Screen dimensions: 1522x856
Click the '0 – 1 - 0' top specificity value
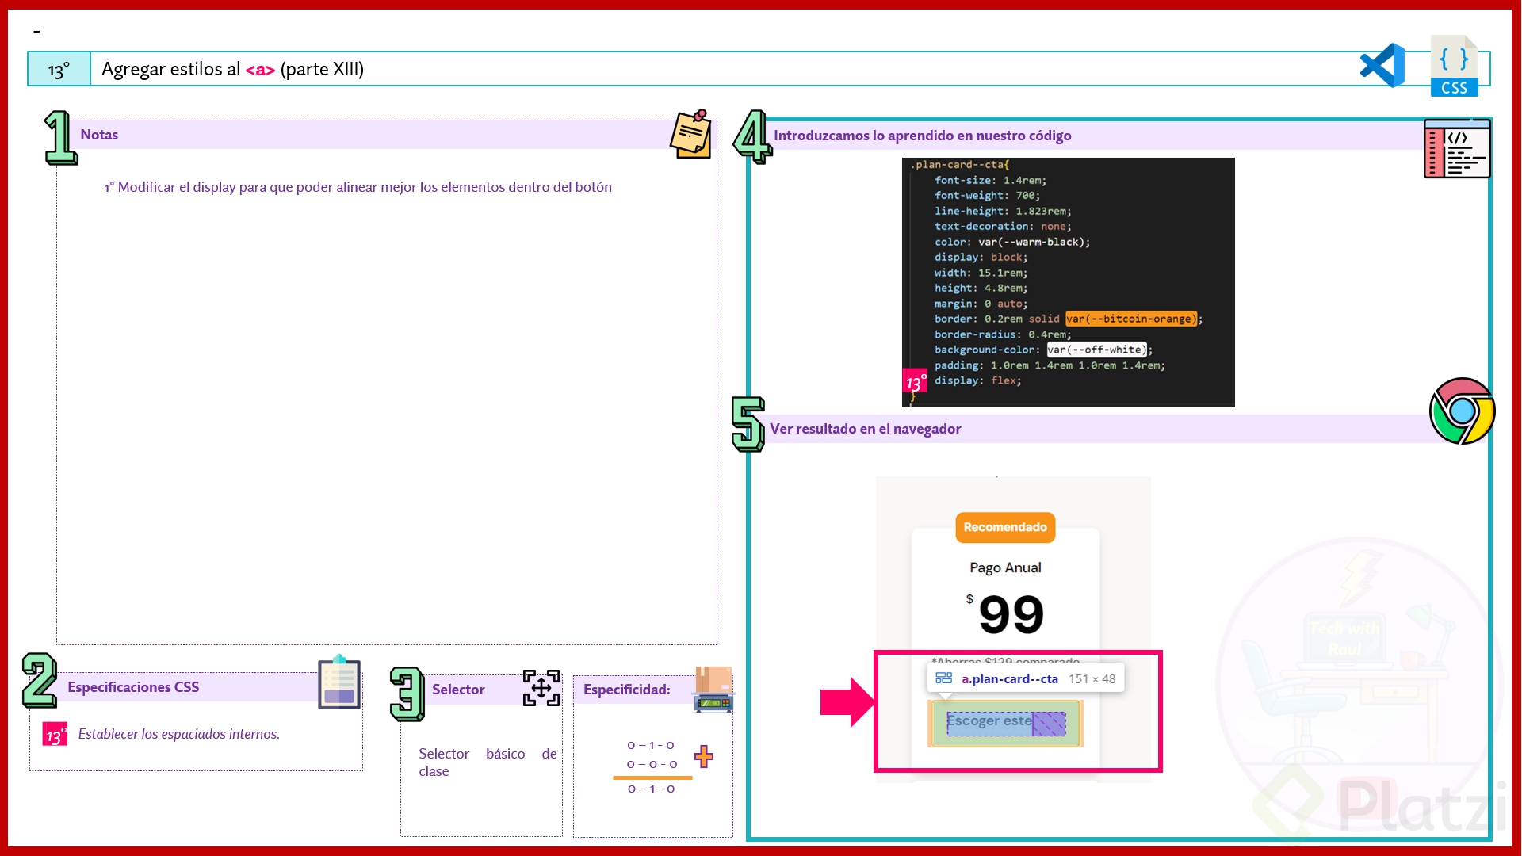[x=651, y=745]
